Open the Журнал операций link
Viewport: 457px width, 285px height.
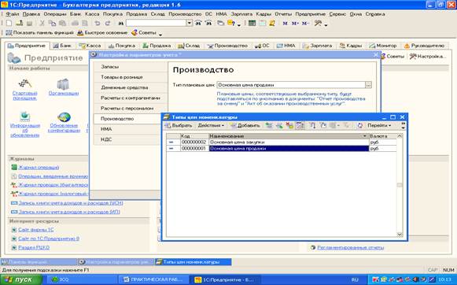39,168
